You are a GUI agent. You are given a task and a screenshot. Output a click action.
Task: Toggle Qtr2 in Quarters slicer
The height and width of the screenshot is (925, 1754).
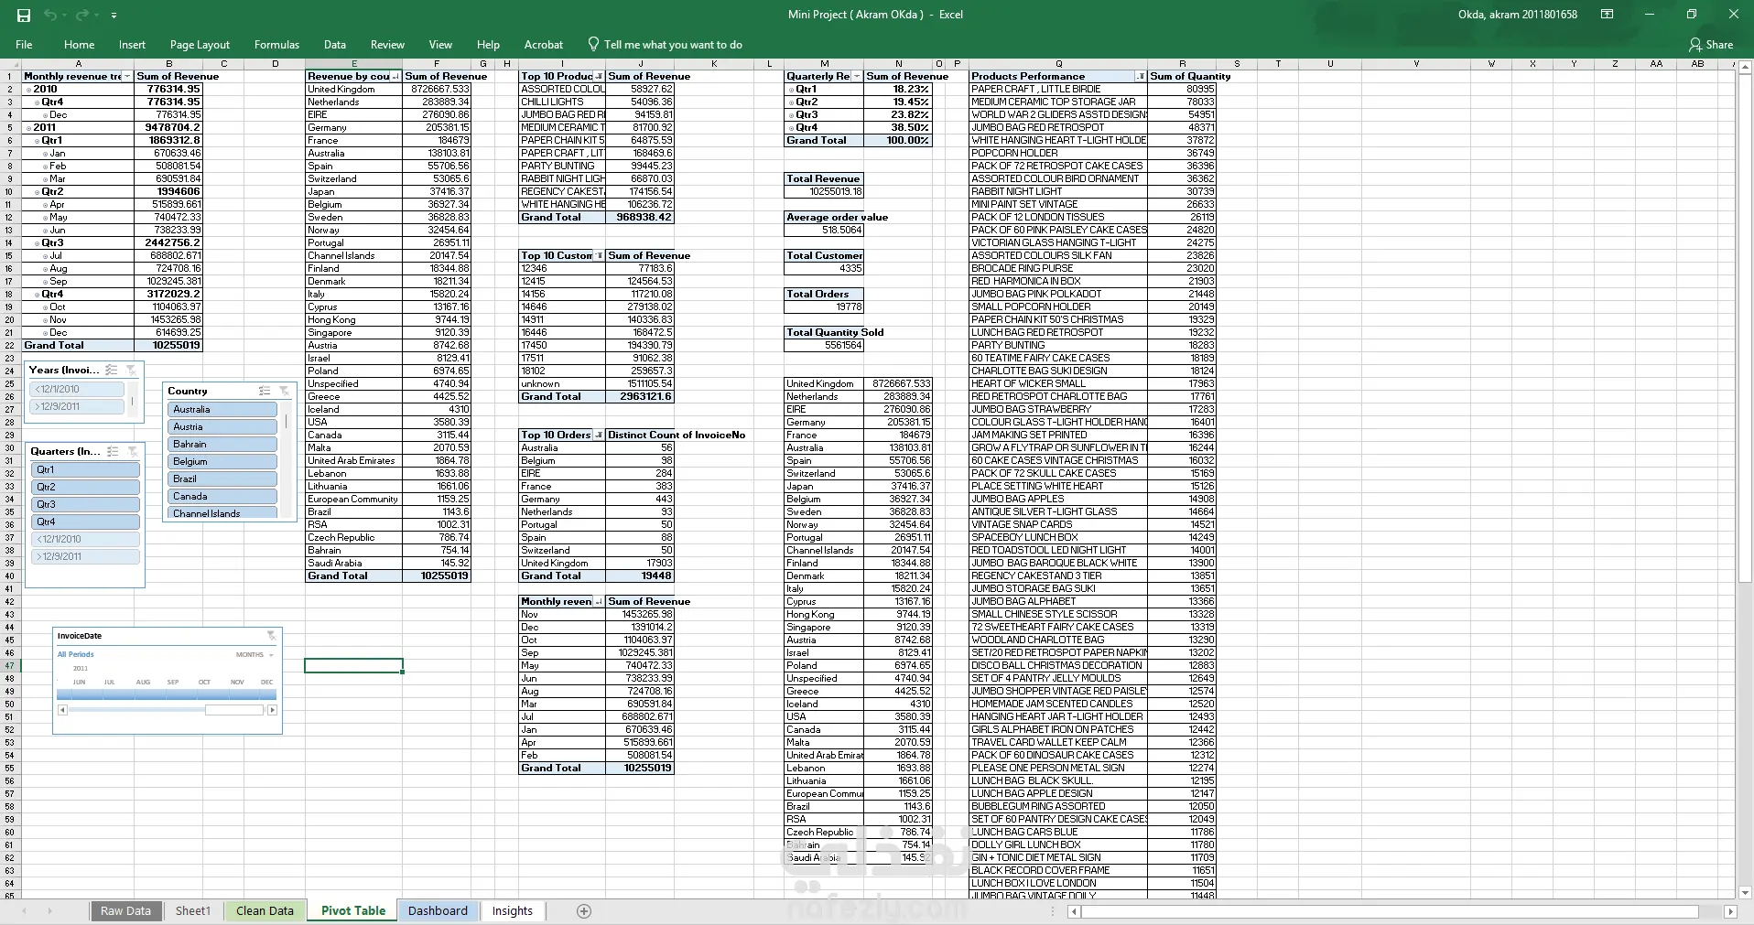click(85, 487)
